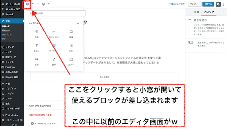Open Cocoon 設定 menu
The width and height of the screenshot is (227, 129).
[x=12, y=77]
